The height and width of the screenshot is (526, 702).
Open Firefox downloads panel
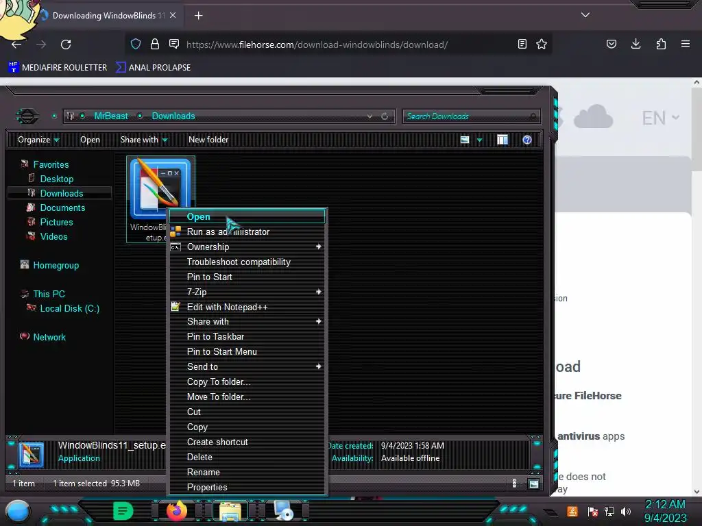click(x=636, y=44)
